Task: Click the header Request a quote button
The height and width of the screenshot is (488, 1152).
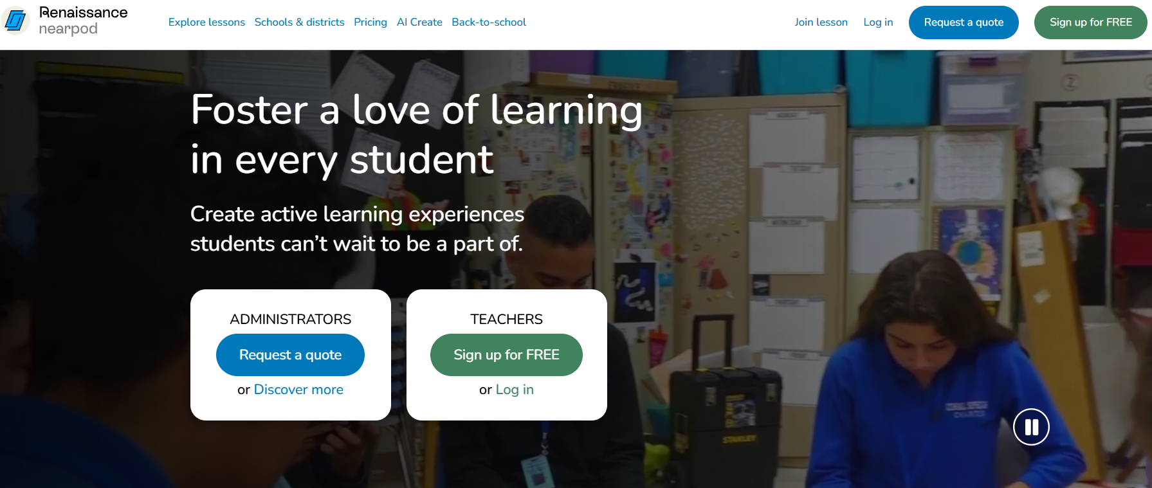Action: [x=964, y=23]
